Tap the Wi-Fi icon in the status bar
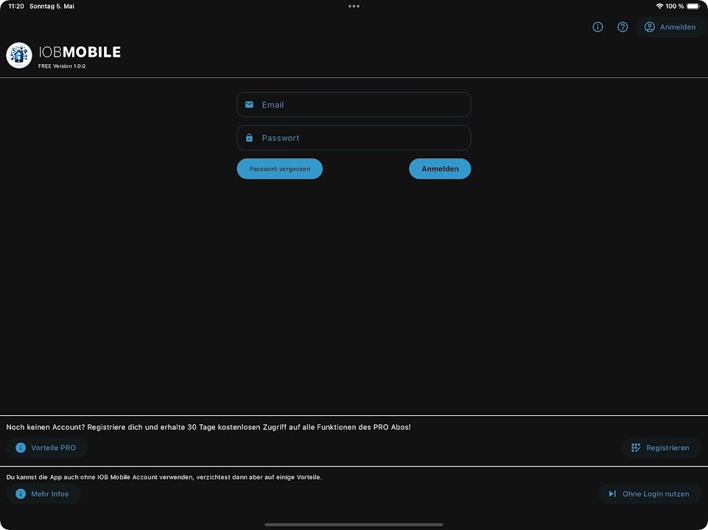 659,6
